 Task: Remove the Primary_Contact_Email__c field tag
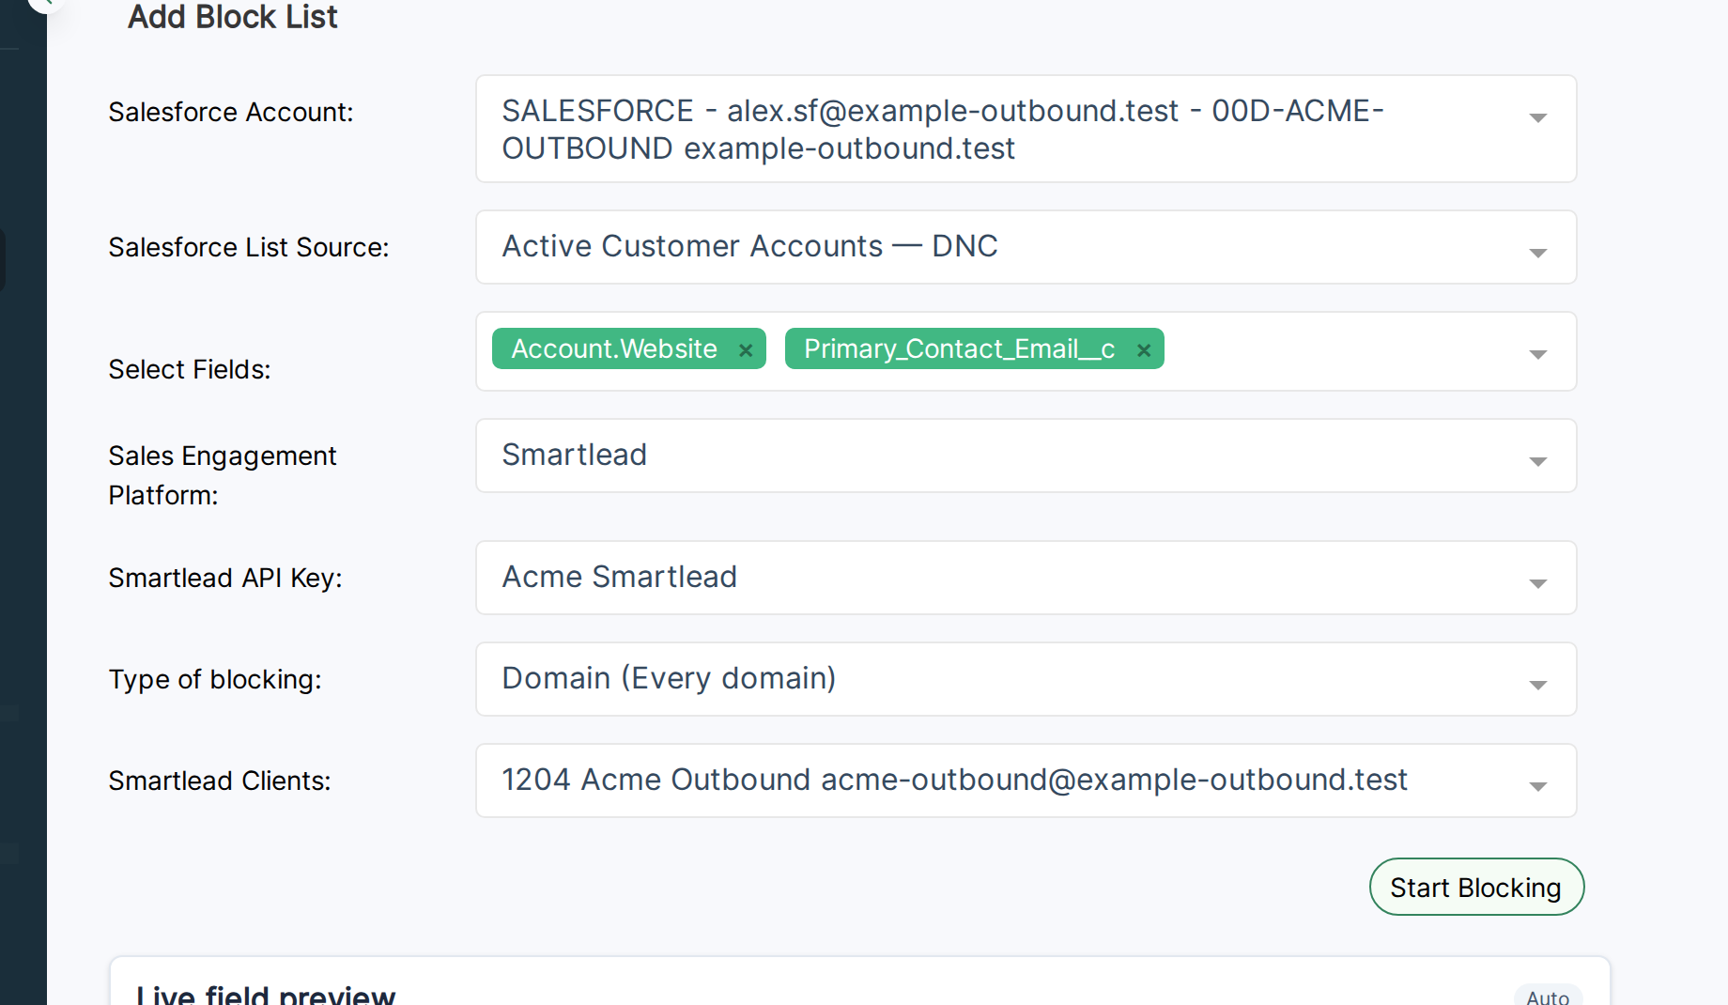pos(1144,350)
